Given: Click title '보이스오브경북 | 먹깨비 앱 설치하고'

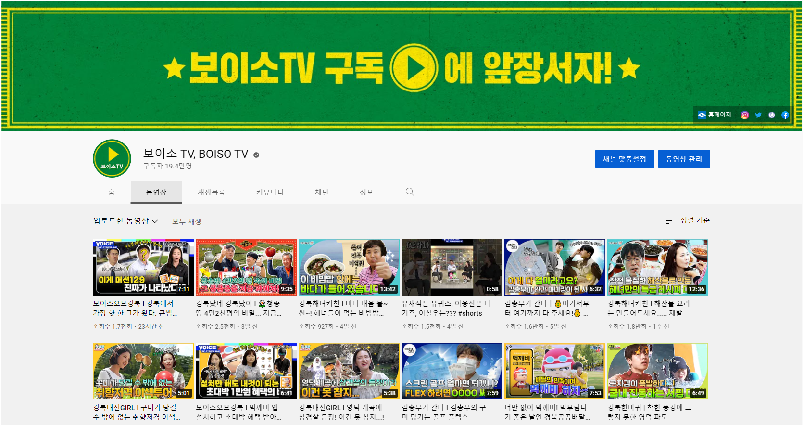Looking at the screenshot, I should point(238,412).
